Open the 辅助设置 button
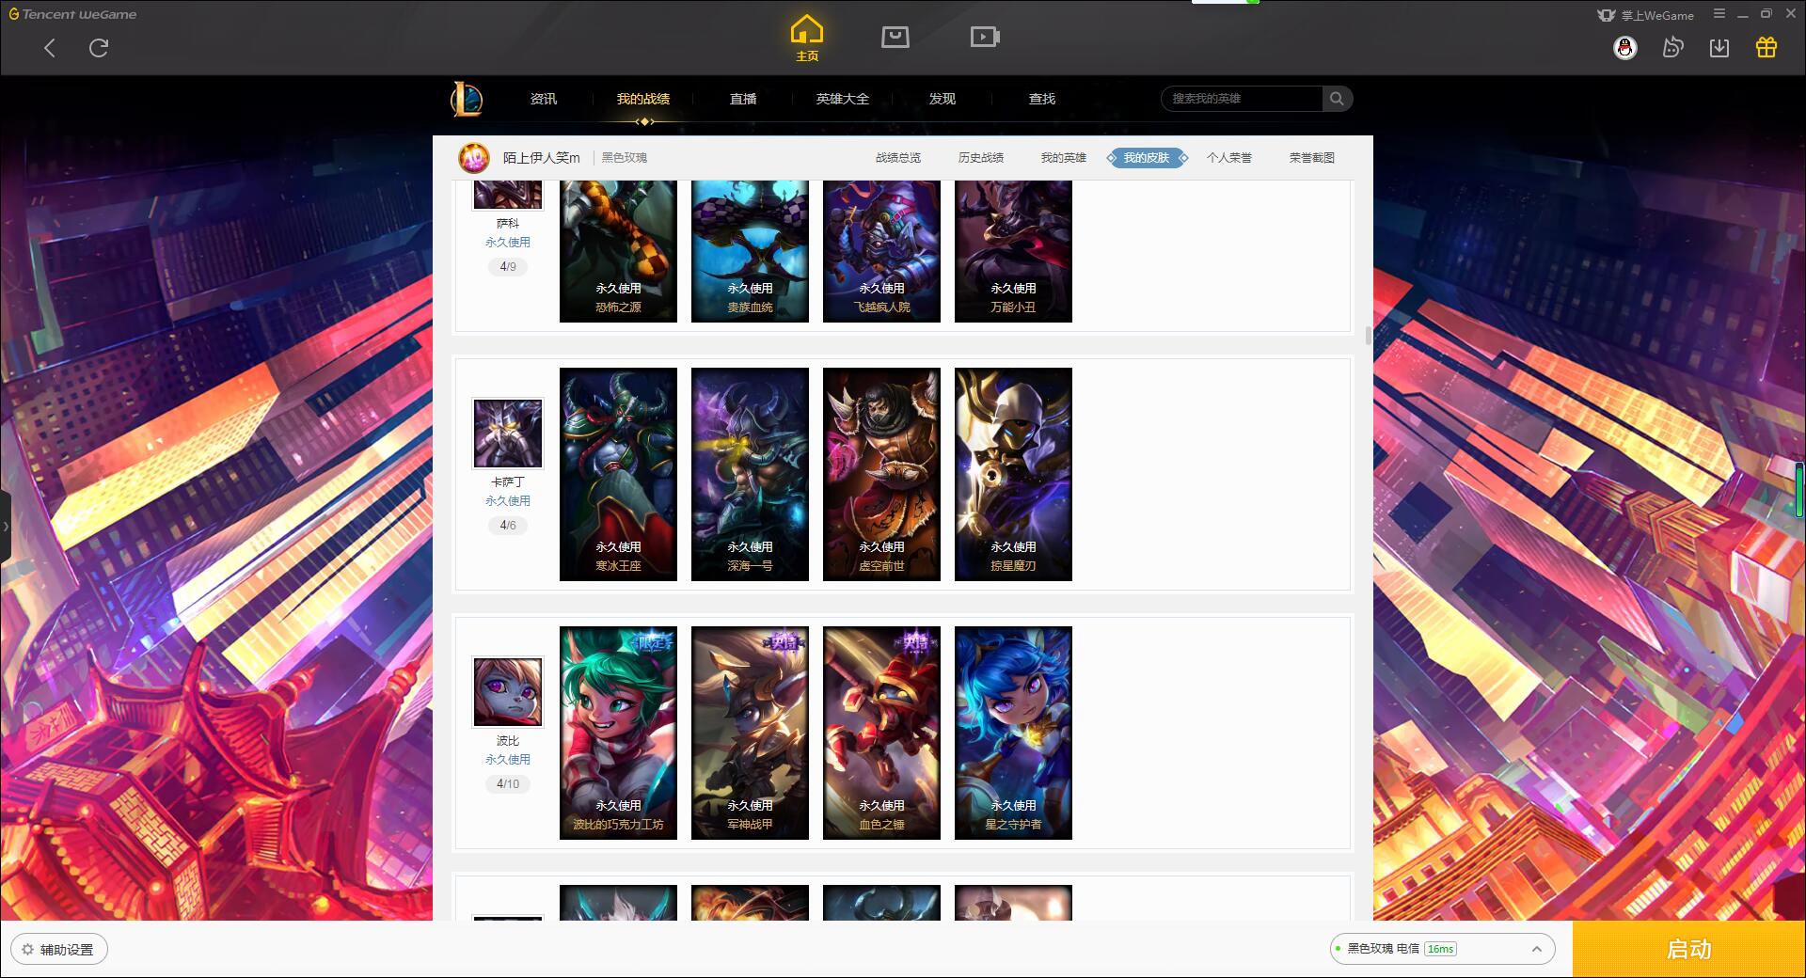This screenshot has height=978, width=1806. click(x=59, y=950)
